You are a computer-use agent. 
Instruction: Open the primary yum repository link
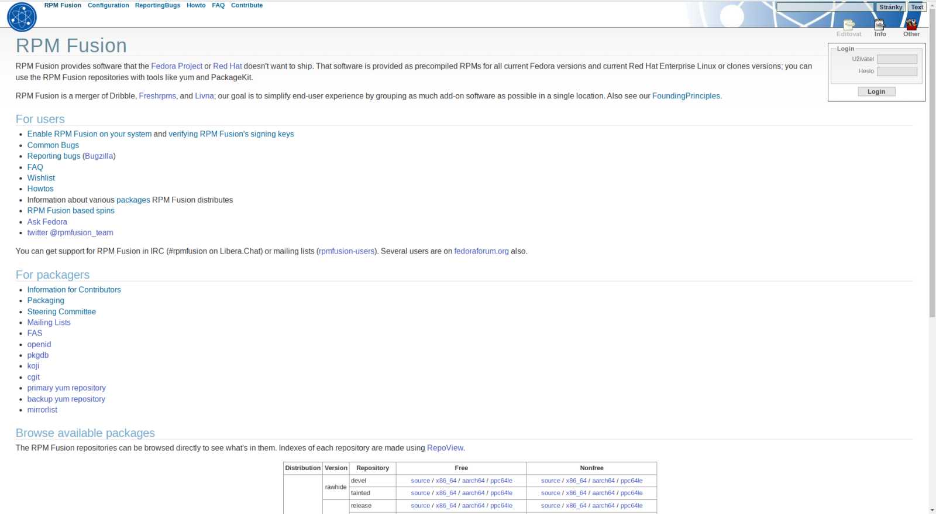point(66,388)
